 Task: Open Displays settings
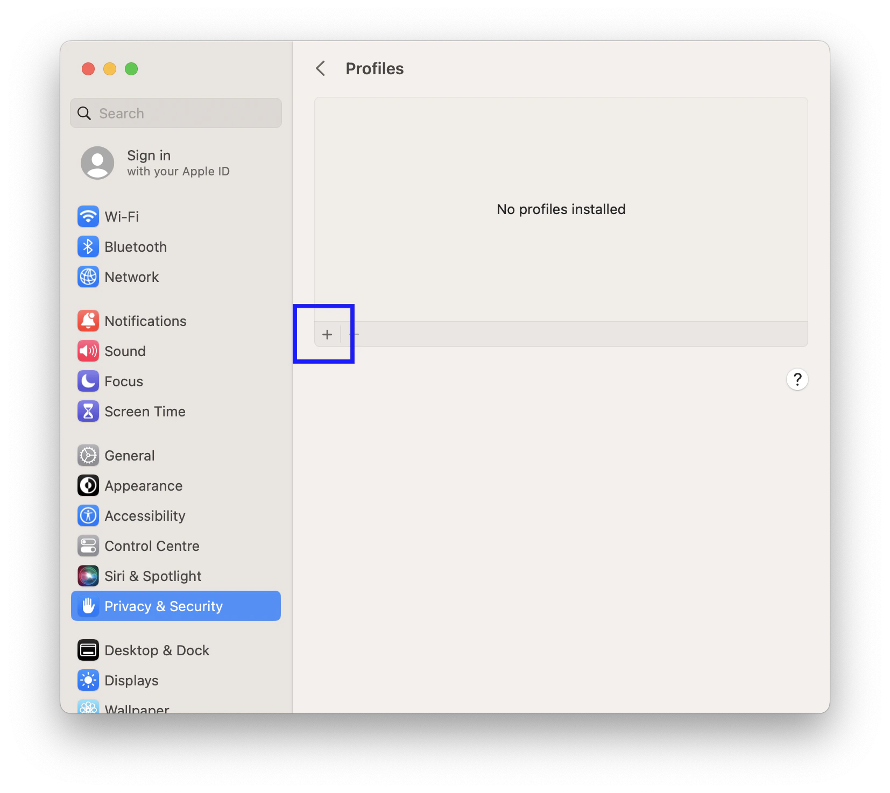[x=131, y=680]
